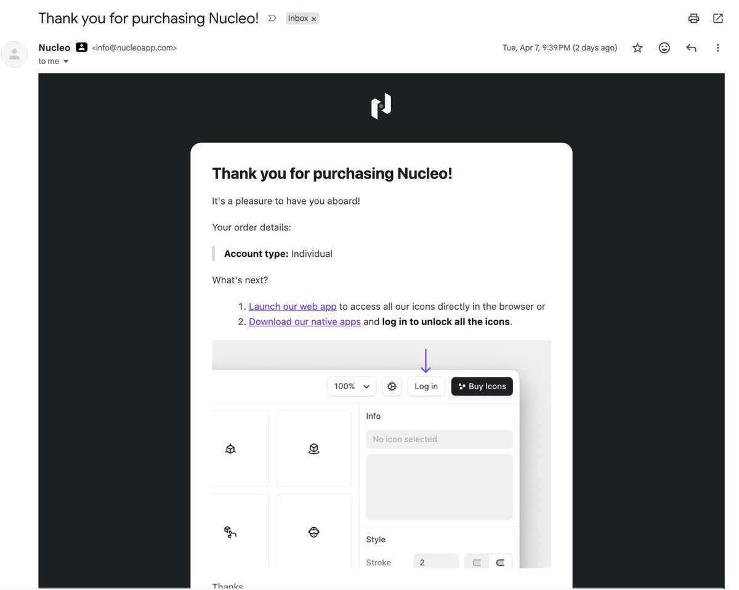The height and width of the screenshot is (590, 739).
Task: Open the three-dot More options menu
Action: [x=718, y=48]
